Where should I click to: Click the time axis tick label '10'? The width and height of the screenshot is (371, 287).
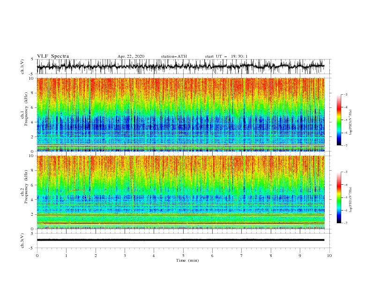[329, 256]
